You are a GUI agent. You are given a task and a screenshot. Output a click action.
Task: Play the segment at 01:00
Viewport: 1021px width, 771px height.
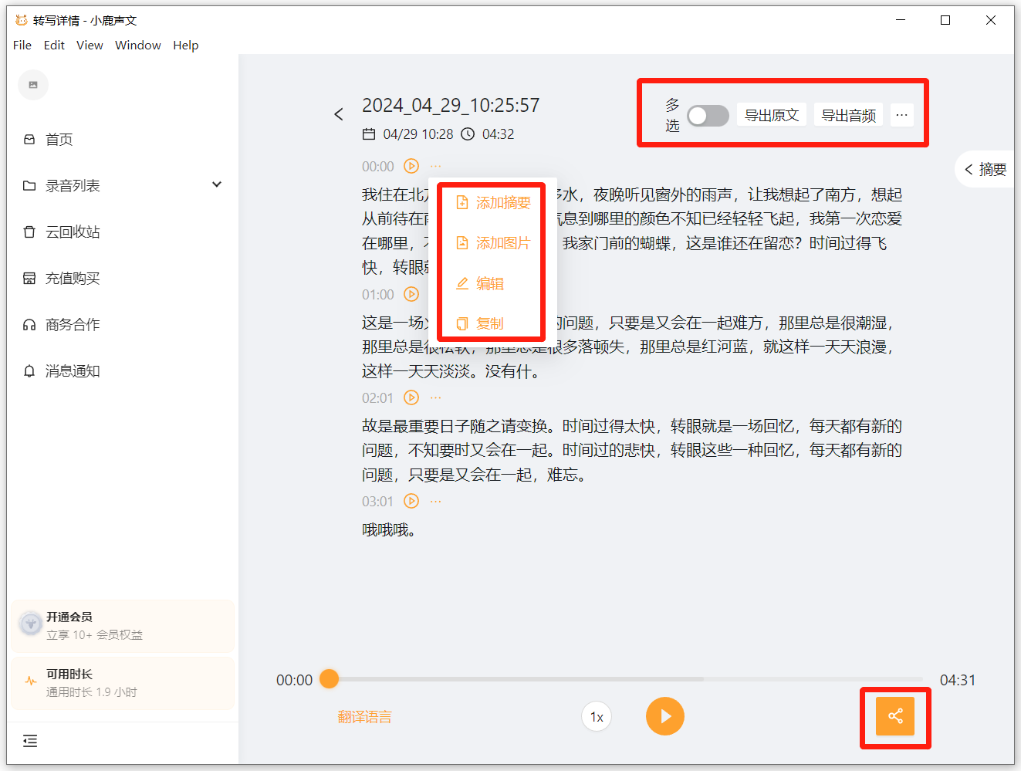tap(411, 294)
